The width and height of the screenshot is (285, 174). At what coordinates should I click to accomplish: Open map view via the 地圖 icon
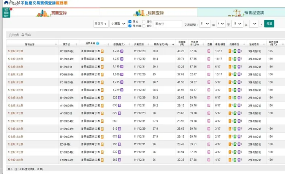click(x=14, y=35)
